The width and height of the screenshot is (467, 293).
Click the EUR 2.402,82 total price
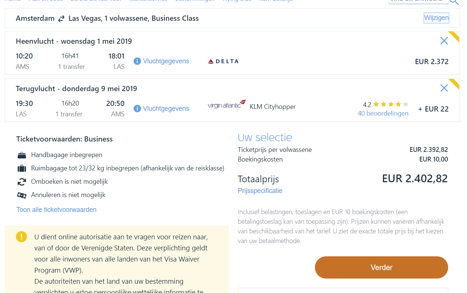click(x=414, y=179)
